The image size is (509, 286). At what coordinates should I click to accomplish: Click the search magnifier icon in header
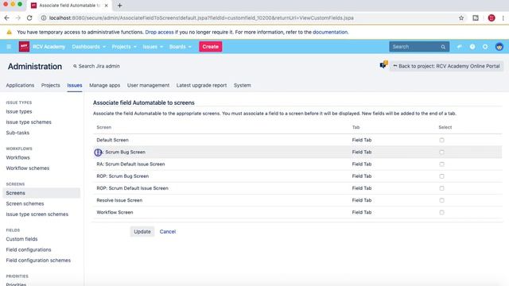click(x=443, y=47)
